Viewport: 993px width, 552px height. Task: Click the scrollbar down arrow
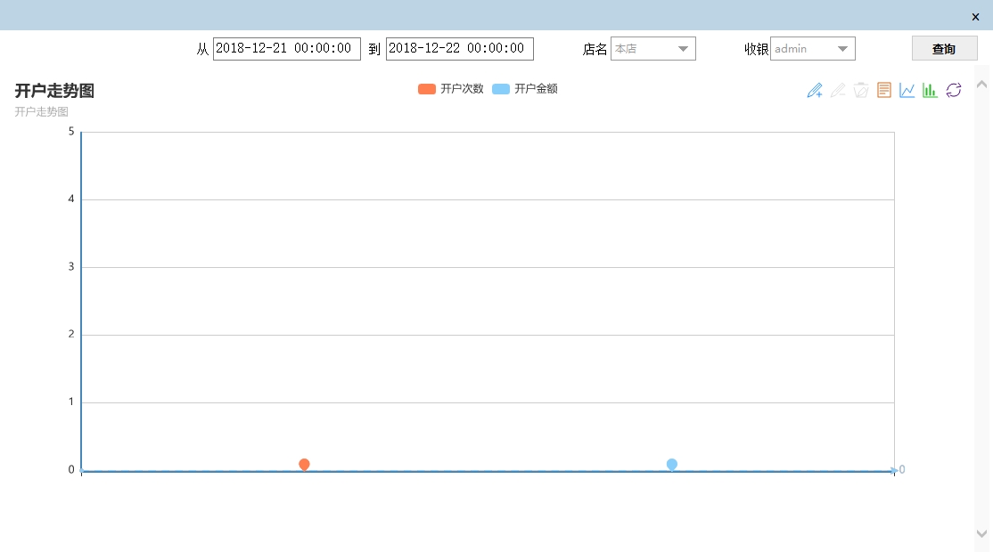coord(982,533)
